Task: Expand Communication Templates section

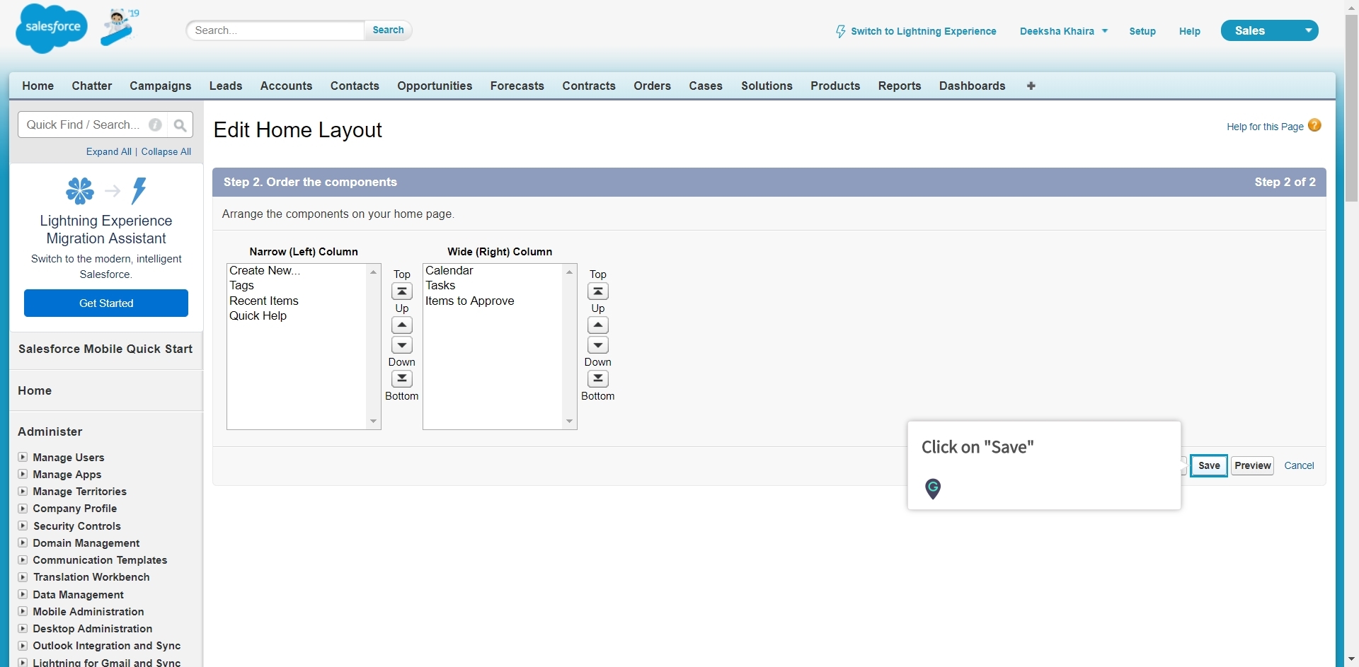Action: (23, 559)
